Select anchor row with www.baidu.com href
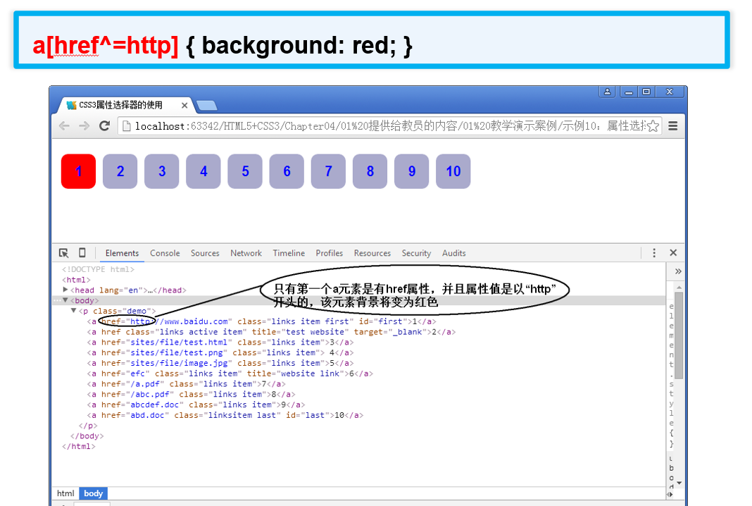The height and width of the screenshot is (506, 752). pos(261,321)
